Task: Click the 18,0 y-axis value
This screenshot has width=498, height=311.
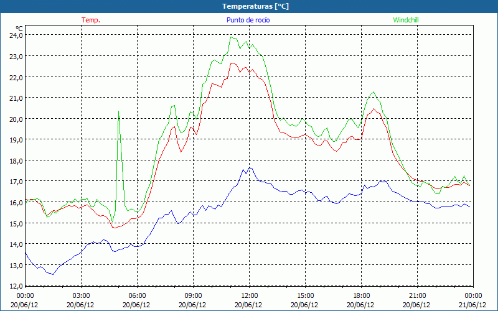Action: 16,160
